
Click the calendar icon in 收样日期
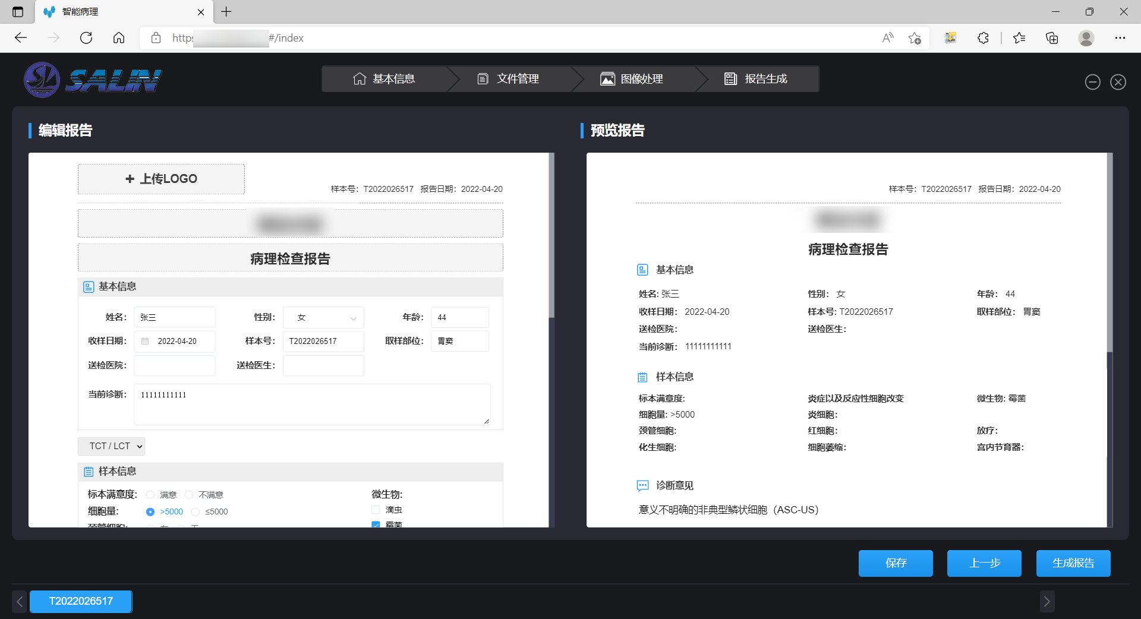pos(145,341)
